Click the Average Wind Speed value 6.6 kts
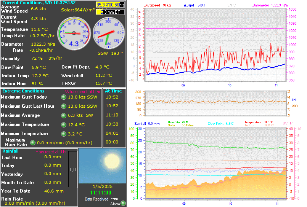Viewport: 307px width, 207px height. [x=39, y=9]
